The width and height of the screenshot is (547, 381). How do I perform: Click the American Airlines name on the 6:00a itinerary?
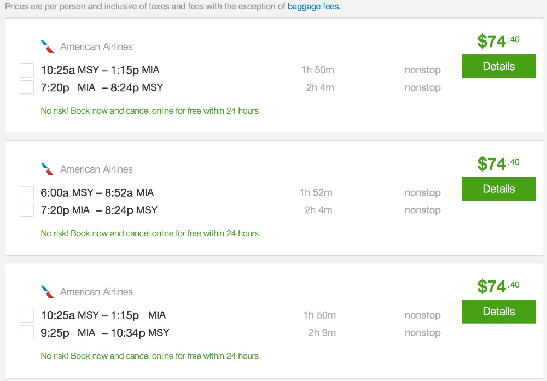(96, 169)
